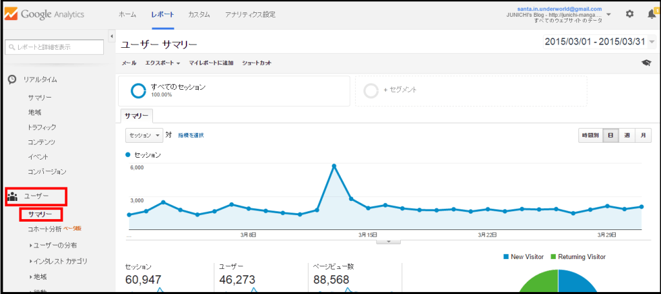Open the エクスポート dropdown
Screen dimensions: 661x294
pyautogui.click(x=163, y=63)
